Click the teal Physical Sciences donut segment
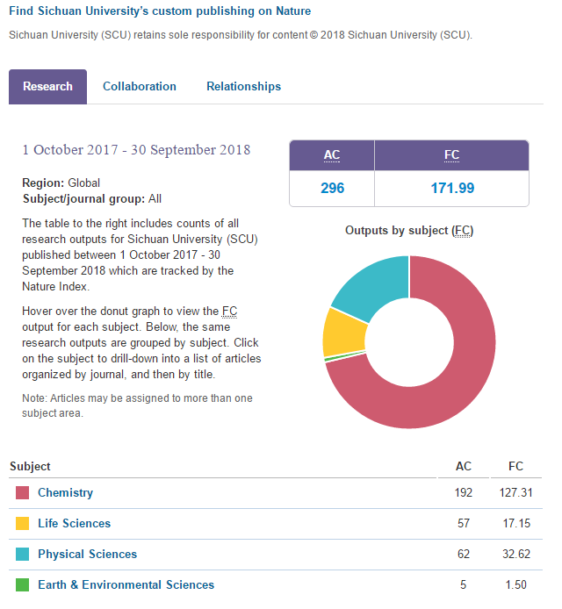The width and height of the screenshot is (562, 609). (376, 285)
